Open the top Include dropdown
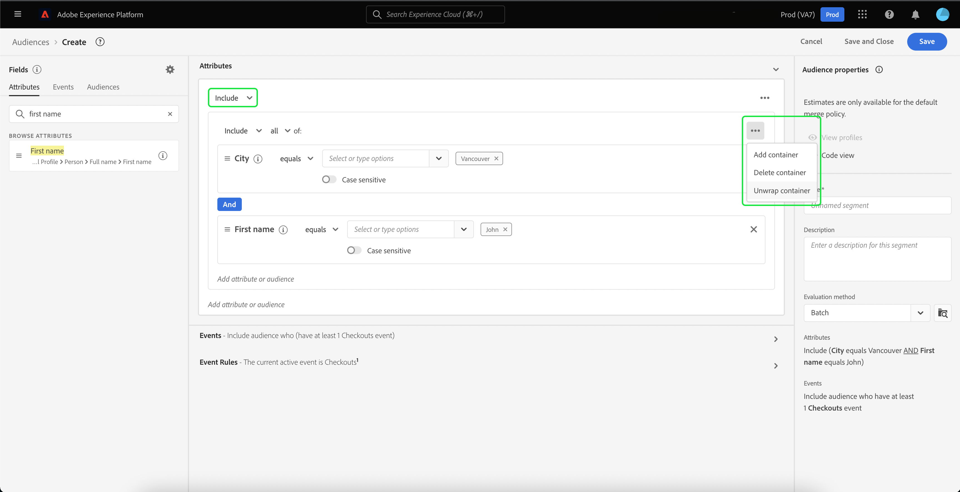Viewport: 960px width, 492px height. point(233,98)
